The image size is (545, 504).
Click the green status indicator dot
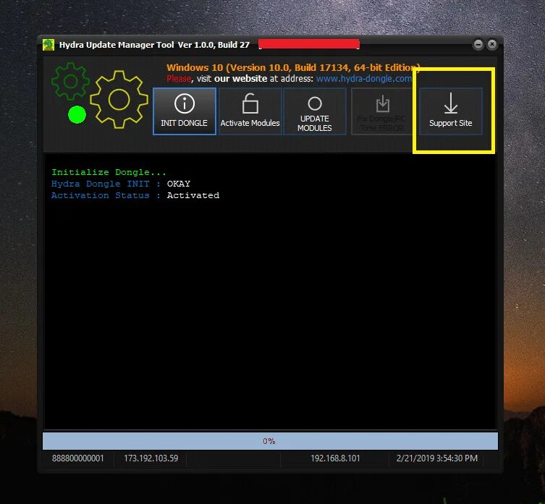77,115
